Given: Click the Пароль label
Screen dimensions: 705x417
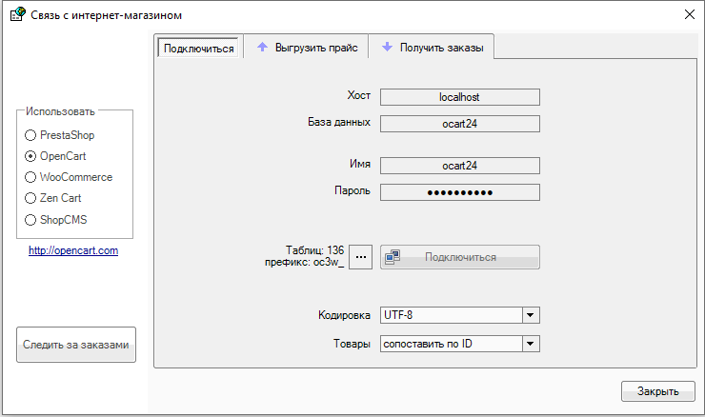Looking at the screenshot, I should tap(352, 190).
